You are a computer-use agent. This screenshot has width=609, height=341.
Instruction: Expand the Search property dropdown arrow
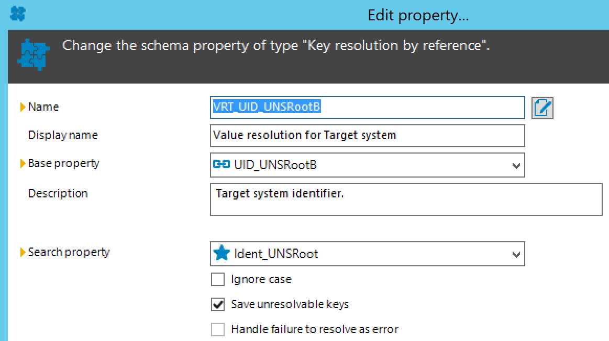tap(516, 255)
